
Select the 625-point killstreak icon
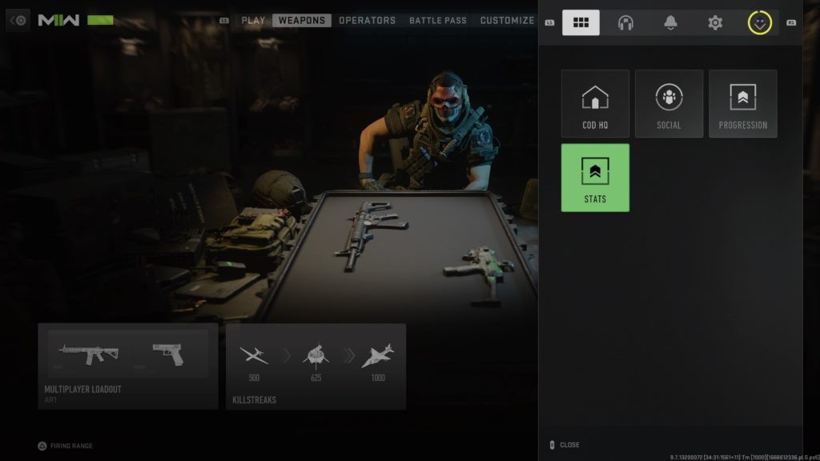[316, 355]
